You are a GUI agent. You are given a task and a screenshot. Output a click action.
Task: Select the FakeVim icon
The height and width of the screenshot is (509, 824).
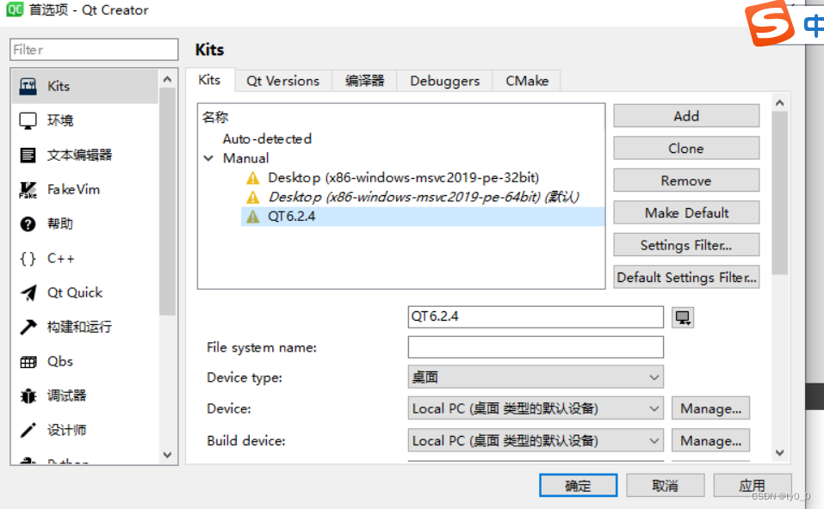tap(28, 189)
